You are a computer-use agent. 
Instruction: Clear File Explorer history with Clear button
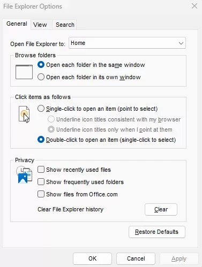coord(161,209)
